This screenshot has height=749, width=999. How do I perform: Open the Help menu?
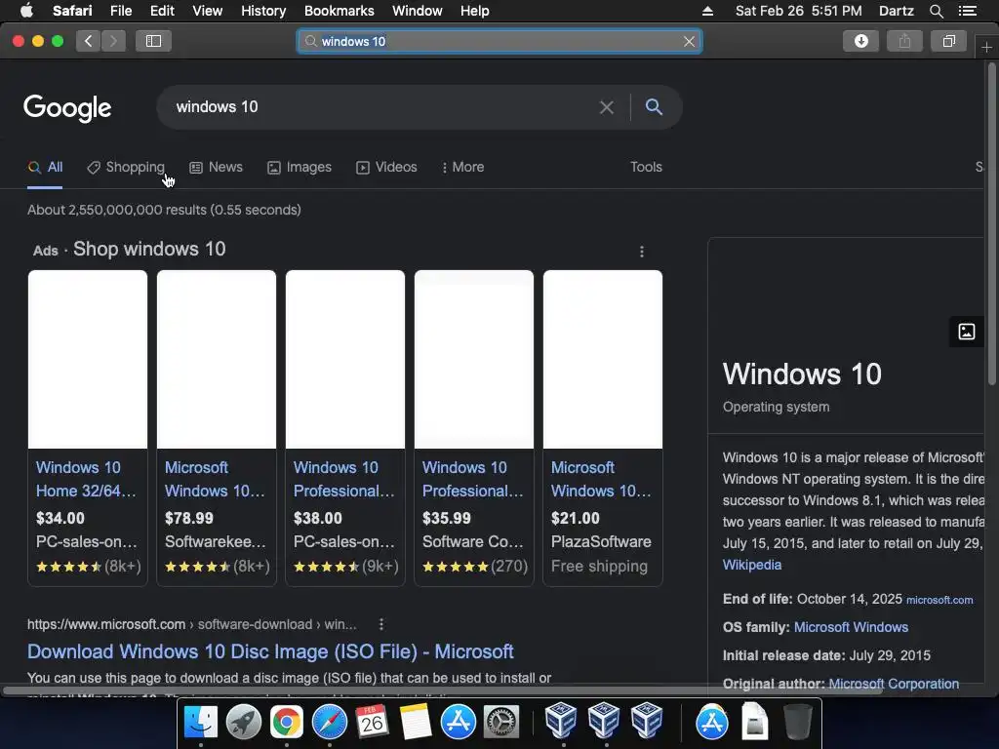tap(475, 11)
